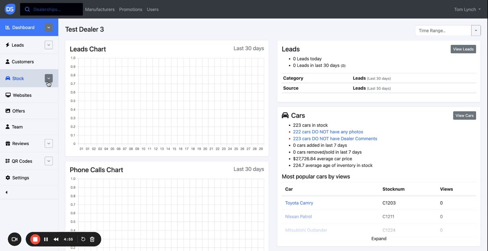The image size is (488, 251).
Task: Click the Leads Chart title
Action: [88, 49]
